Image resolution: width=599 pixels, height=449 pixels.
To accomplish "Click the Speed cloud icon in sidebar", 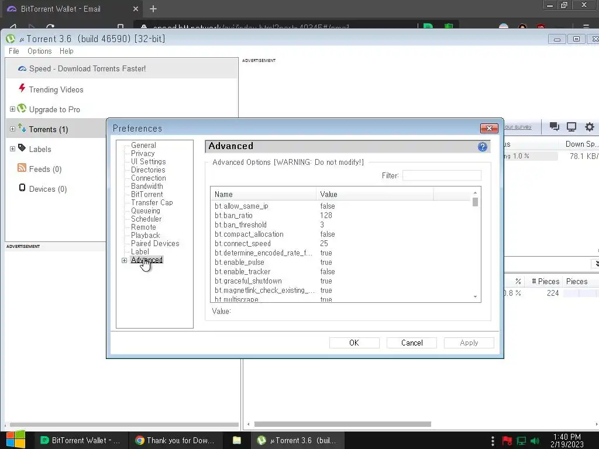I will [x=22, y=69].
